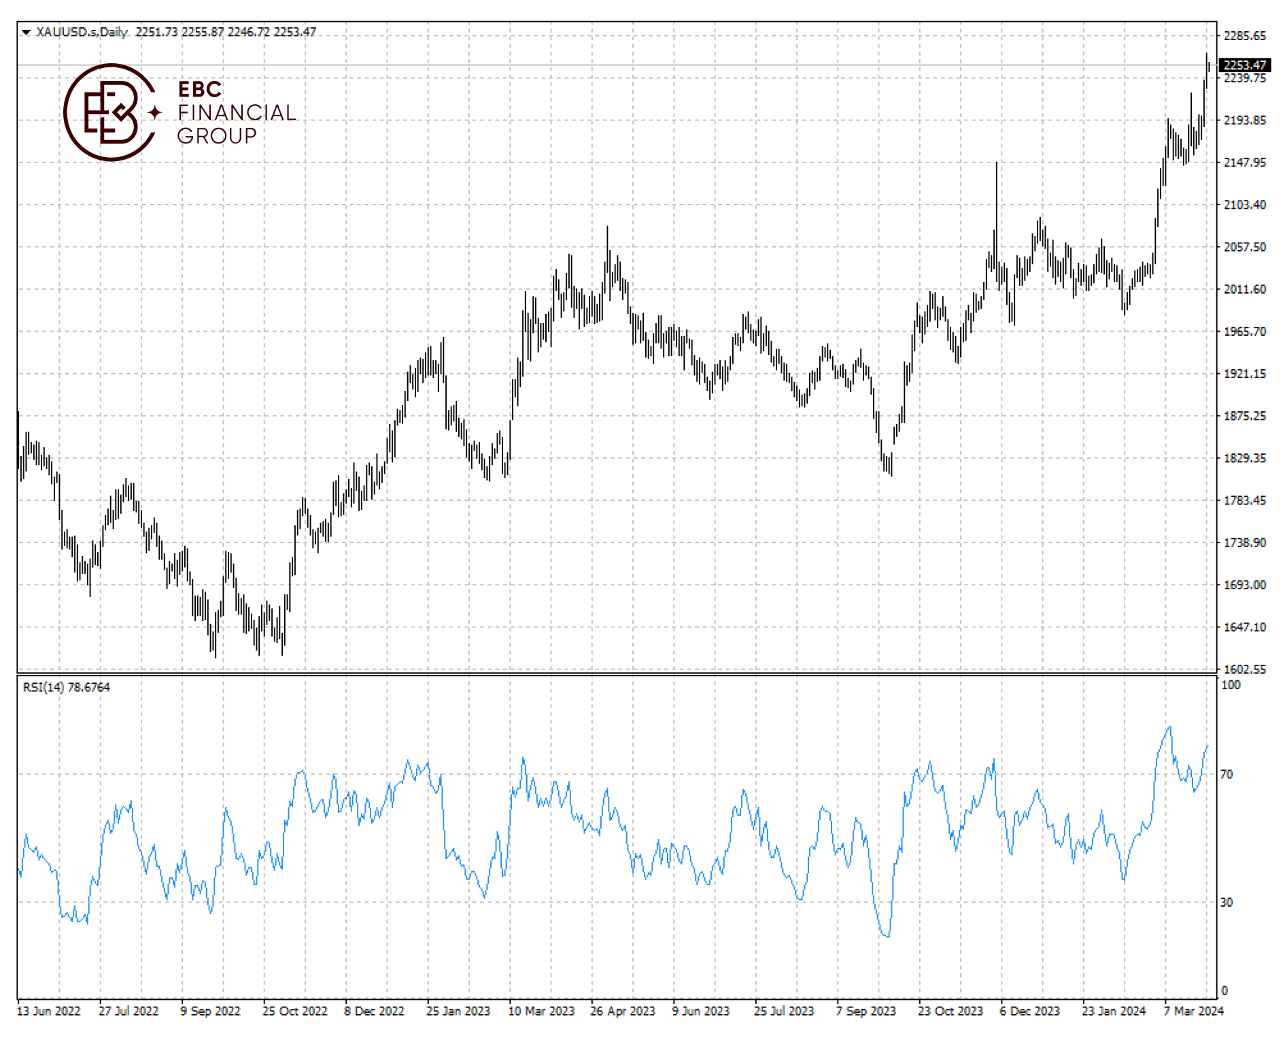The image size is (1285, 1042).
Task: Click the 1875.25 price axis value
Action: coord(1245,416)
